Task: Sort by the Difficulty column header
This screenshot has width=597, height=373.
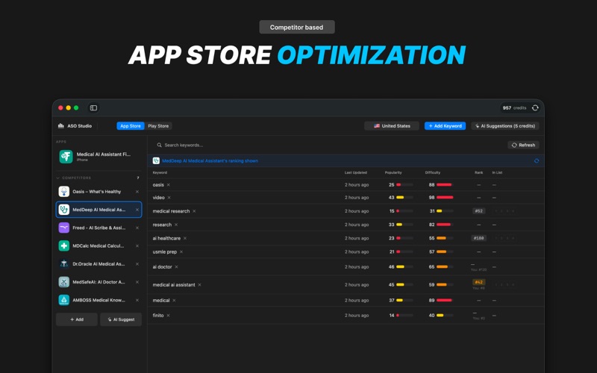Action: pos(433,172)
